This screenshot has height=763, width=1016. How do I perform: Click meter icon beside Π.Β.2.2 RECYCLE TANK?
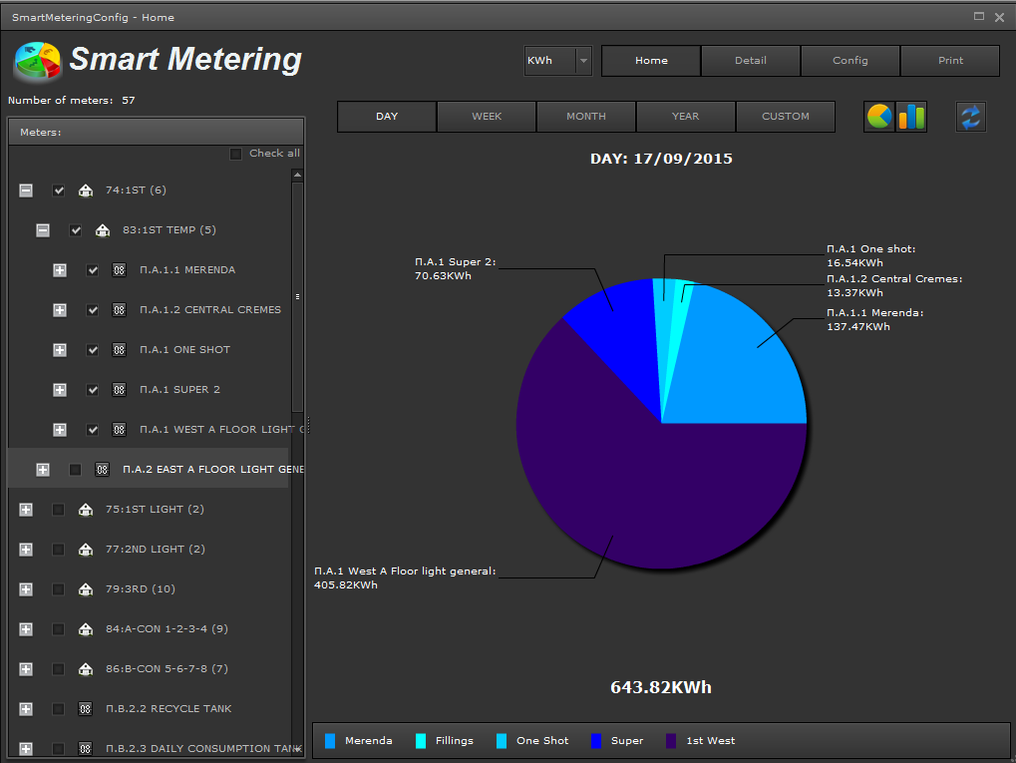pos(86,709)
